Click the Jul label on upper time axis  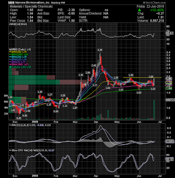160,122
